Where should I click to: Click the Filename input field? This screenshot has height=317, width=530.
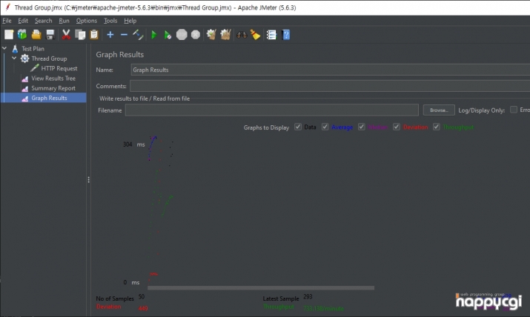coord(272,110)
